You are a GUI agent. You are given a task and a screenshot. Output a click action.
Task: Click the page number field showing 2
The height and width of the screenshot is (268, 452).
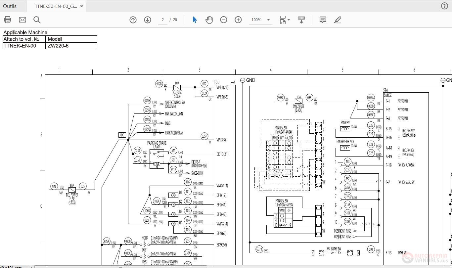pos(162,20)
